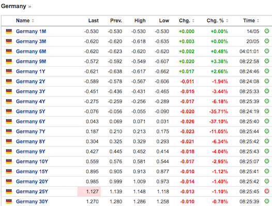Click the clock icon in Germany 4Y row
Image resolution: width=272 pixels, height=206 pixels.
coord(267,101)
